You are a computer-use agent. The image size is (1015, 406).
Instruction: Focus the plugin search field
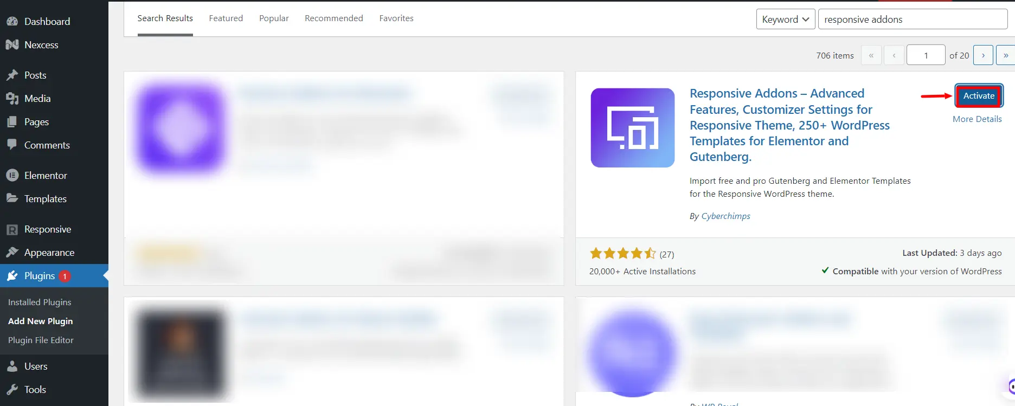pyautogui.click(x=913, y=20)
